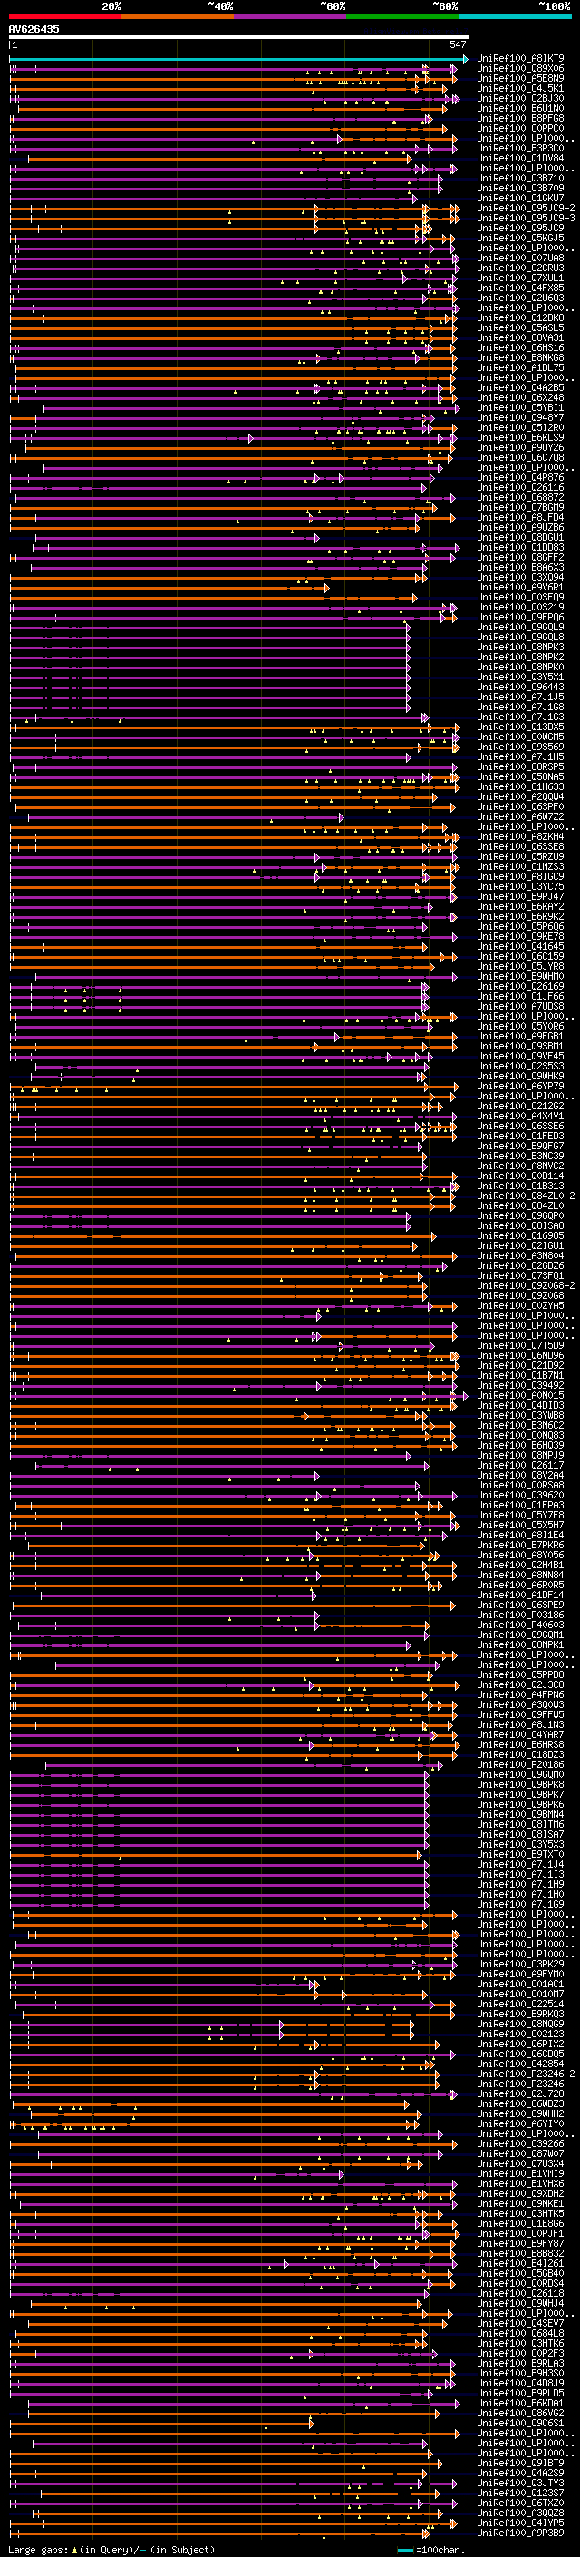580x2557 pixels.
Task: Select hit UniRef100_Q12DK8
Action: [520, 317]
